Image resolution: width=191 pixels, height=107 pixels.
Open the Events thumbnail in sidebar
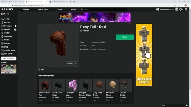point(9,69)
